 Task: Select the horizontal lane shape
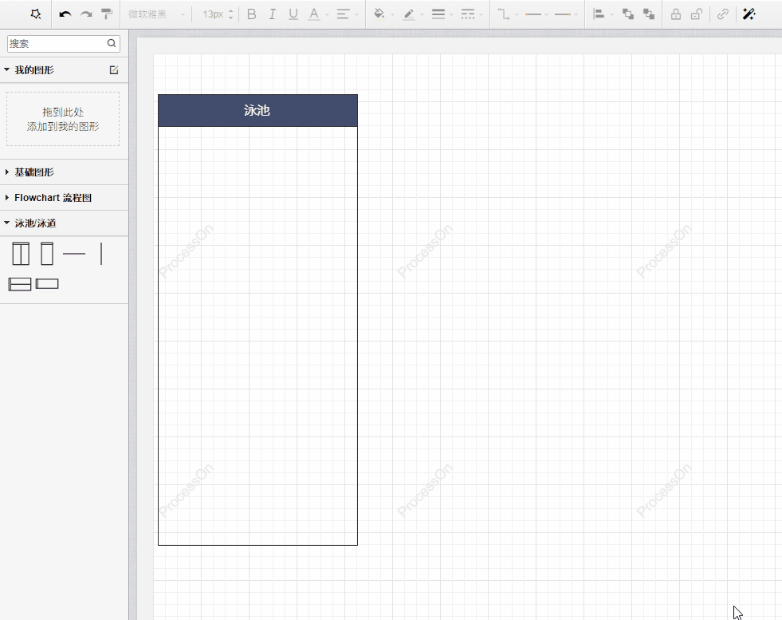(47, 284)
